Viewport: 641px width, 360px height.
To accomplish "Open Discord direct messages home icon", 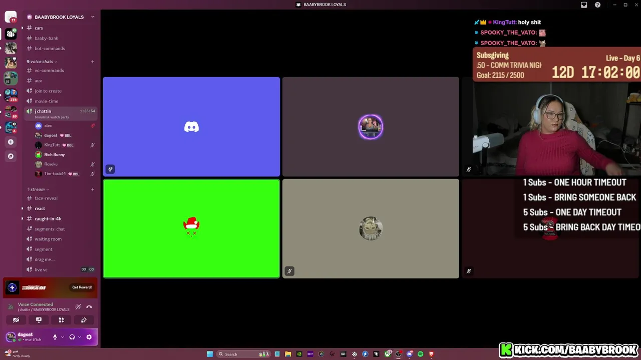I will [11, 16].
